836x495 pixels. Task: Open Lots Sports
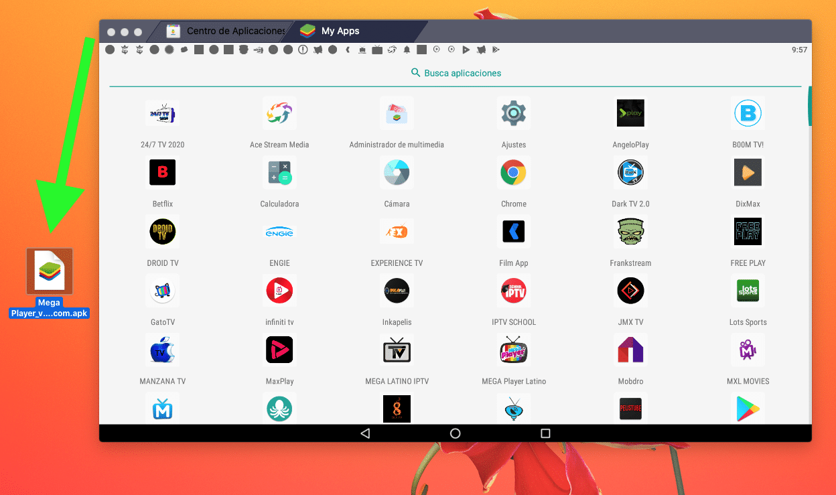pos(748,291)
